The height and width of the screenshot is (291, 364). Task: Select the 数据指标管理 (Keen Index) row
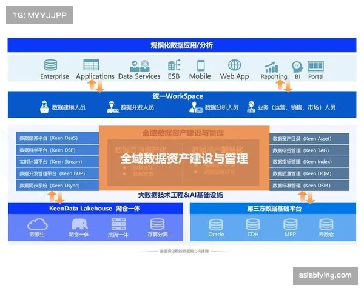click(x=309, y=162)
